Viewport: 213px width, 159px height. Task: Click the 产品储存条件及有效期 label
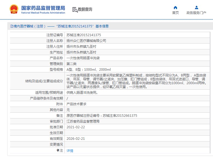(46, 98)
